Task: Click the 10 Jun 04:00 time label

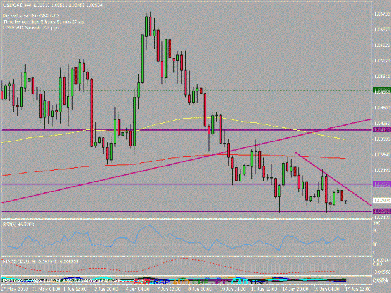Action: pyautogui.click(x=232, y=289)
